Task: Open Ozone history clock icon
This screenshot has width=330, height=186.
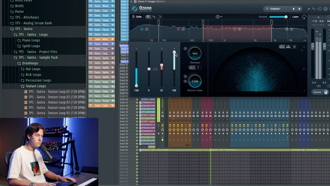Action: [x=320, y=9]
